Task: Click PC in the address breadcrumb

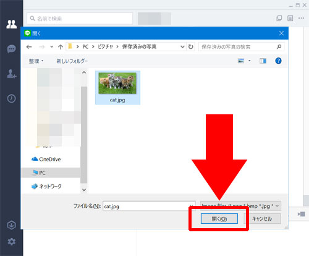Action: 85,47
